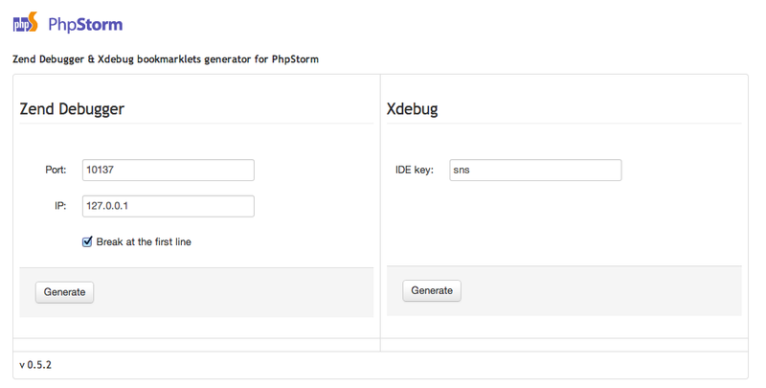Click the 10137 port value
This screenshot has height=388, width=766.
click(x=101, y=171)
